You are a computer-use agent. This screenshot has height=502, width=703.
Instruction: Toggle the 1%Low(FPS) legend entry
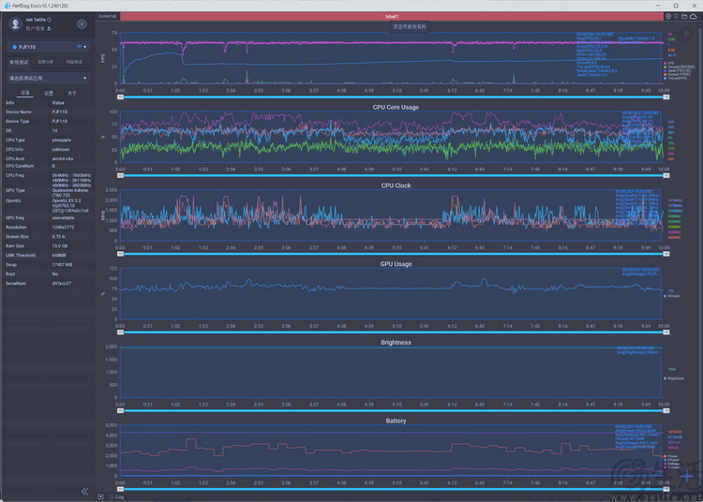[x=676, y=78]
